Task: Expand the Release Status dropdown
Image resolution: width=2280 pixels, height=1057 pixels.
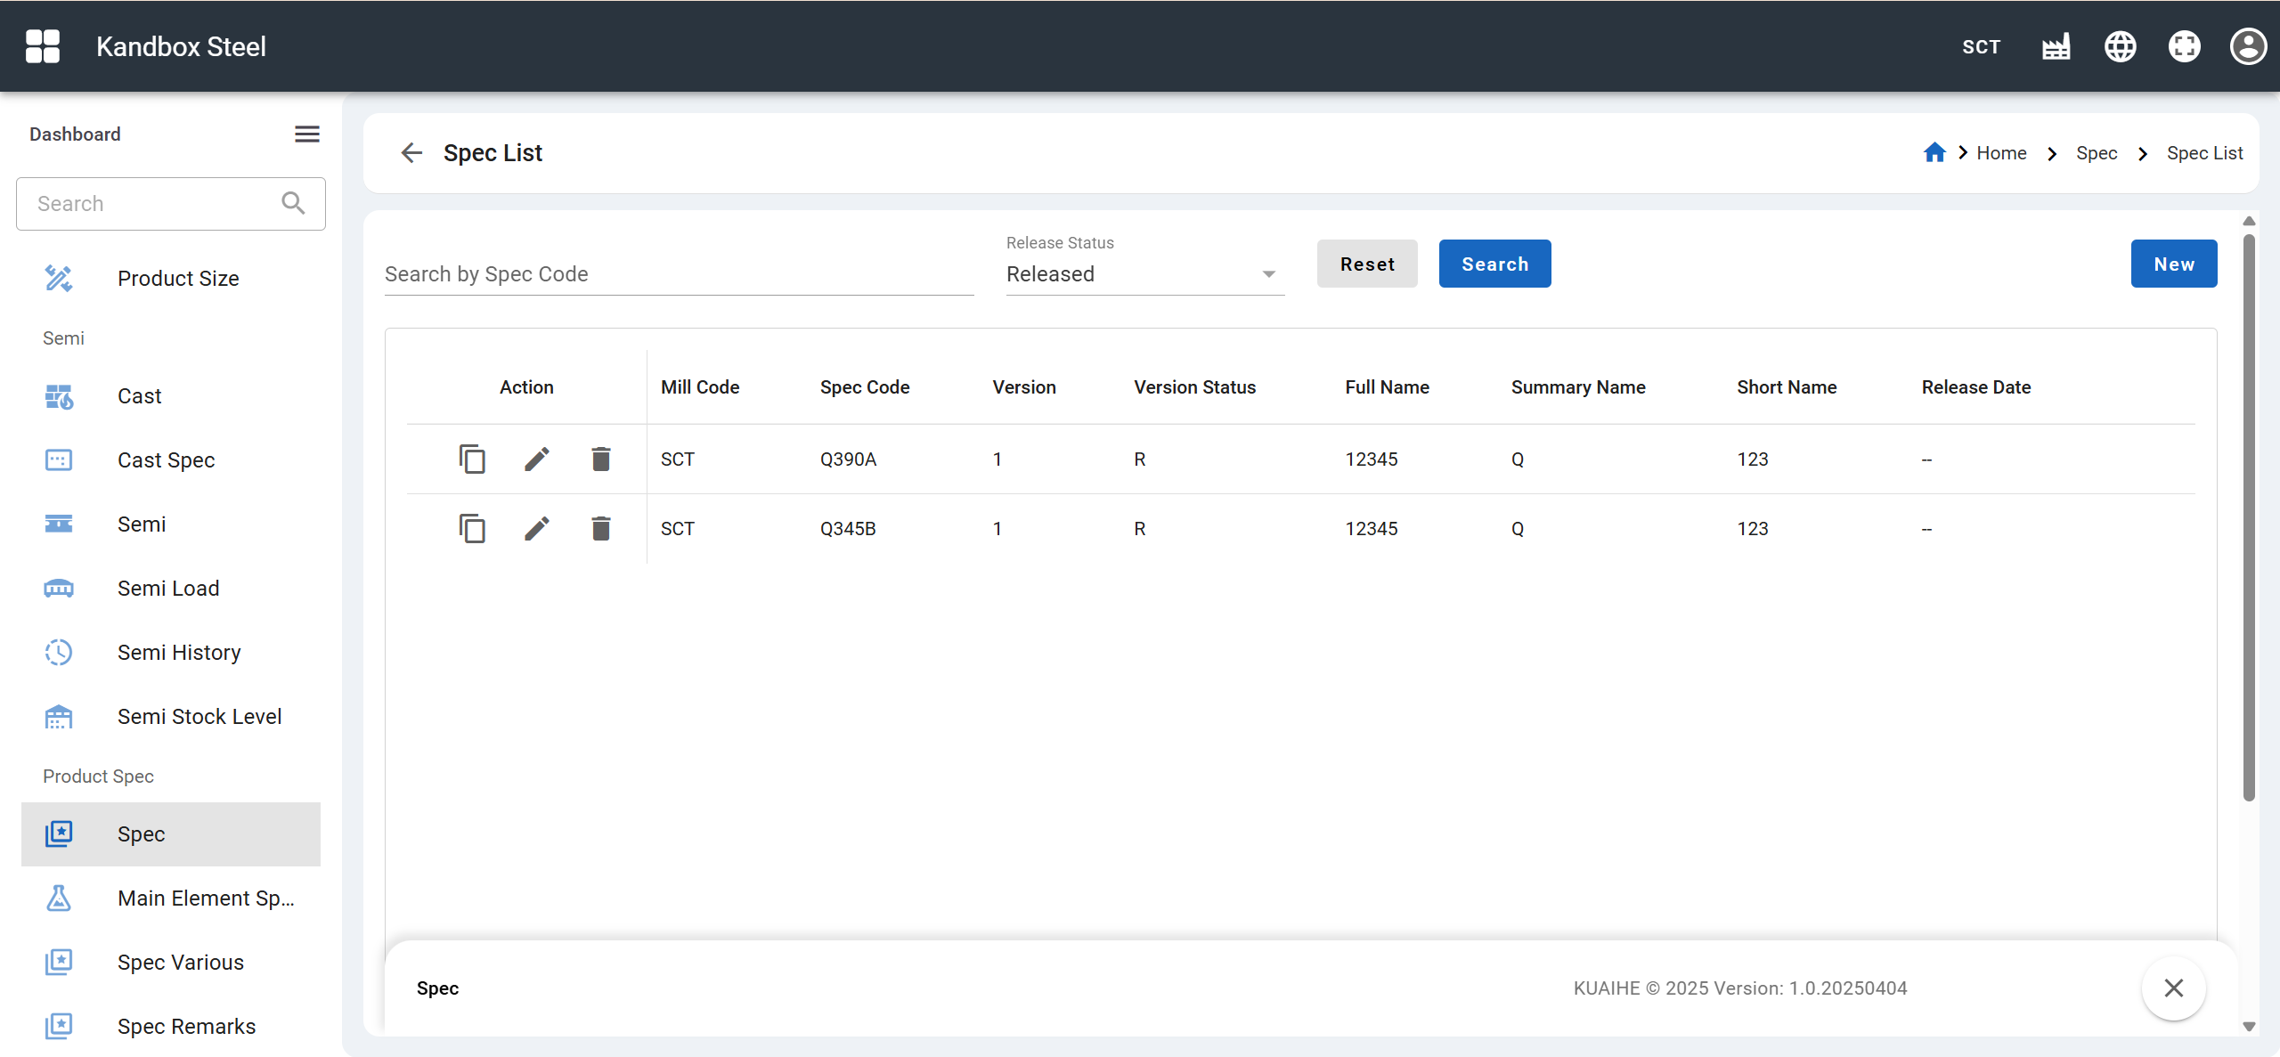Action: click(x=1144, y=274)
